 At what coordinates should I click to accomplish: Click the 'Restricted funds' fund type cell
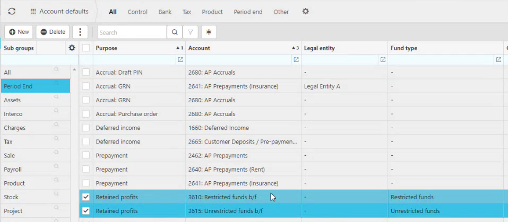coord(445,197)
